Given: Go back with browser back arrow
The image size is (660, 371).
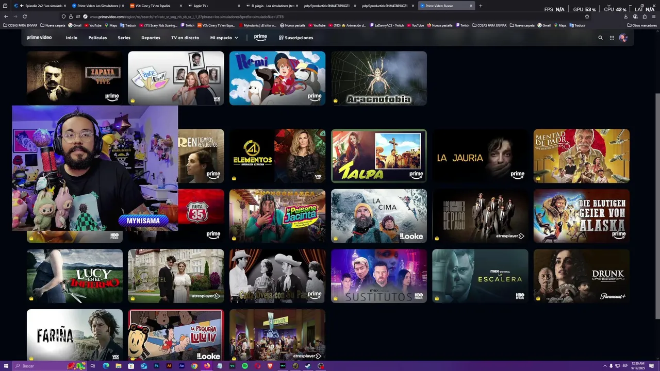Looking at the screenshot, I should point(6,16).
